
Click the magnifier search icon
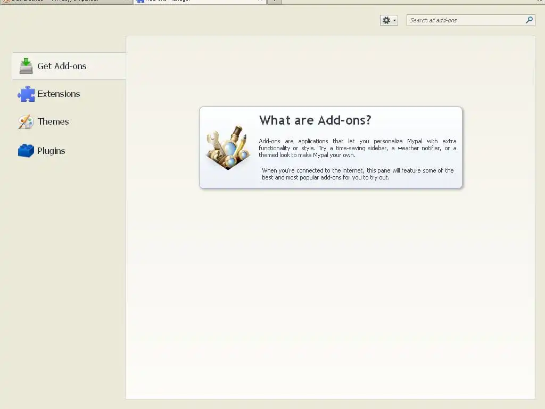529,20
